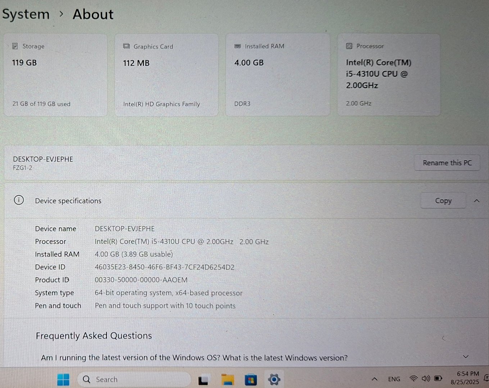Show hidden system tray icons
This screenshot has height=388, width=489.
(x=374, y=379)
